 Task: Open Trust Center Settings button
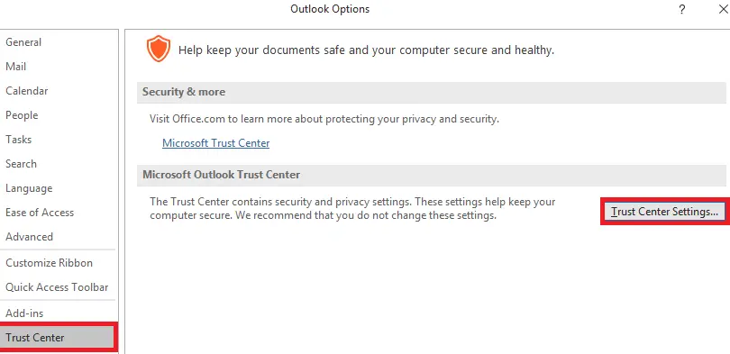coord(664,212)
